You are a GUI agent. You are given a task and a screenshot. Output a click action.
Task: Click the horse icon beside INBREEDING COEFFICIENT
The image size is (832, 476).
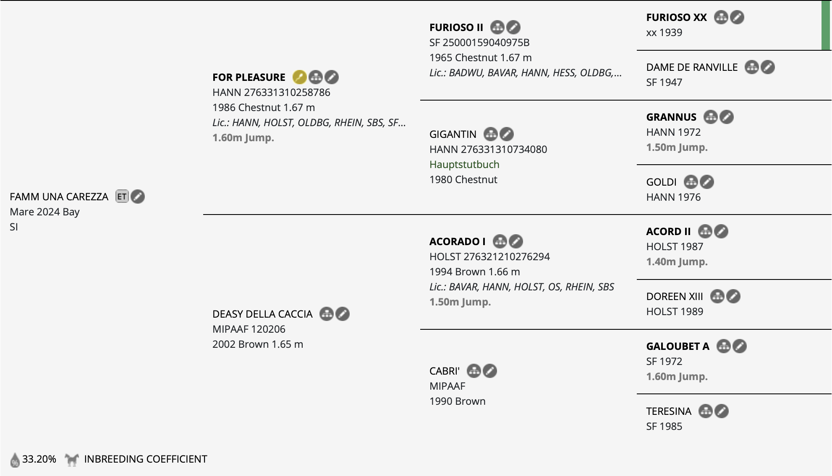[72, 459]
